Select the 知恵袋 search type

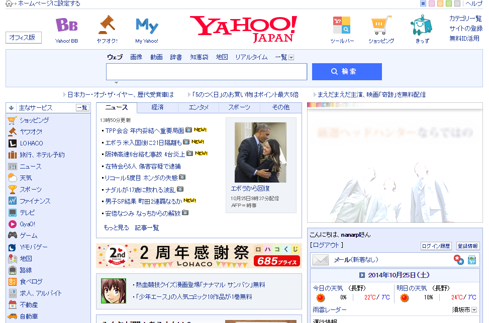(x=200, y=57)
